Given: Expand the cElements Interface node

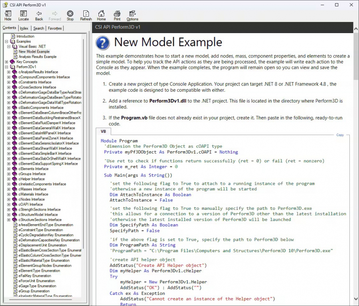Looking at the screenshot, I should pos(9,169).
